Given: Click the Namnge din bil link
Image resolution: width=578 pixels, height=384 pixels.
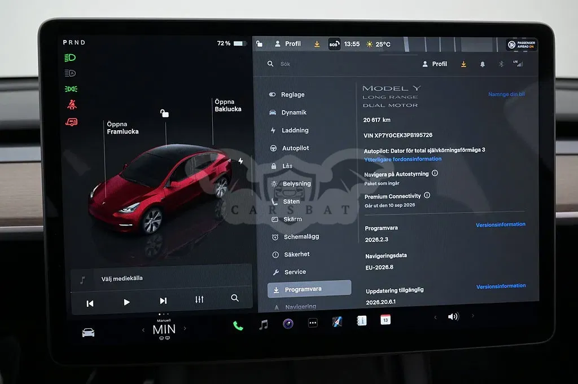Looking at the screenshot, I should (506, 94).
